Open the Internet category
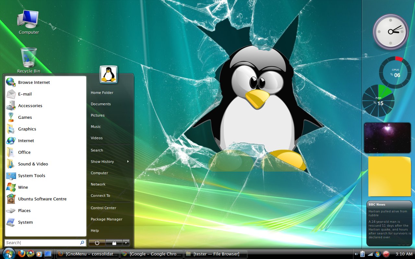 tap(46, 141)
